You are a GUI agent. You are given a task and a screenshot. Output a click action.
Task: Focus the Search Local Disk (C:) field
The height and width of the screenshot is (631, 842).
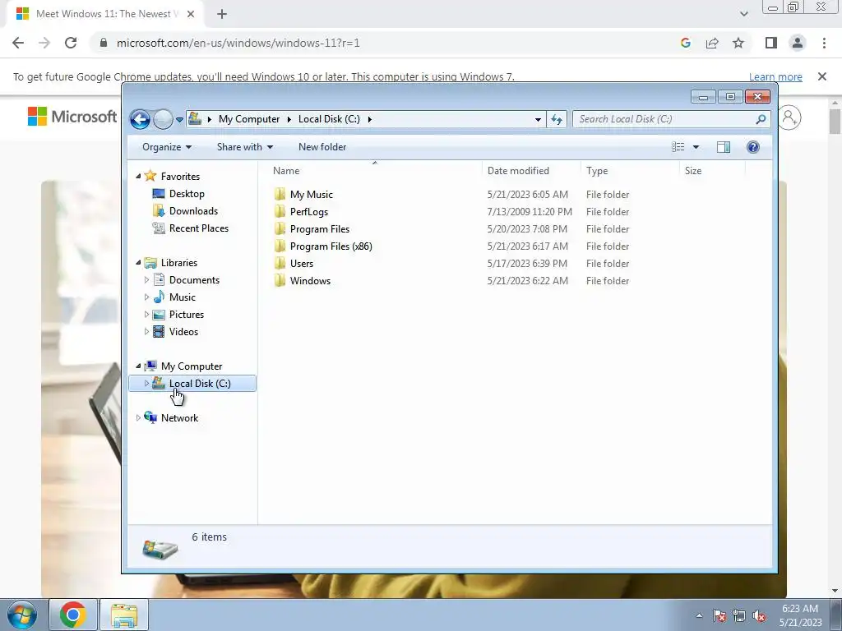coord(666,119)
